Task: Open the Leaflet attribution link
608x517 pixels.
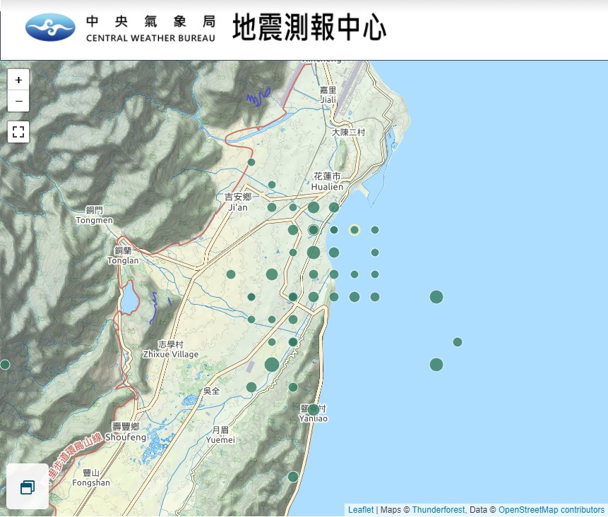Action: [361, 510]
